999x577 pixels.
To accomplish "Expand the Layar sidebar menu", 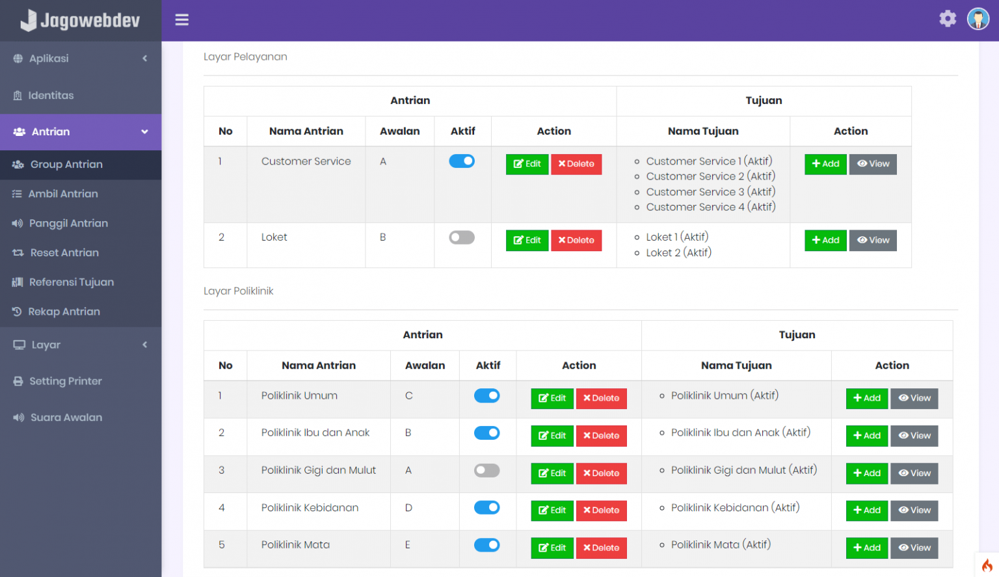I will pyautogui.click(x=80, y=345).
